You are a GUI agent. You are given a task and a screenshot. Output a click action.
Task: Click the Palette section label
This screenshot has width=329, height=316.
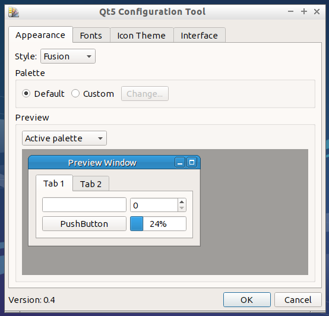[x=30, y=73]
